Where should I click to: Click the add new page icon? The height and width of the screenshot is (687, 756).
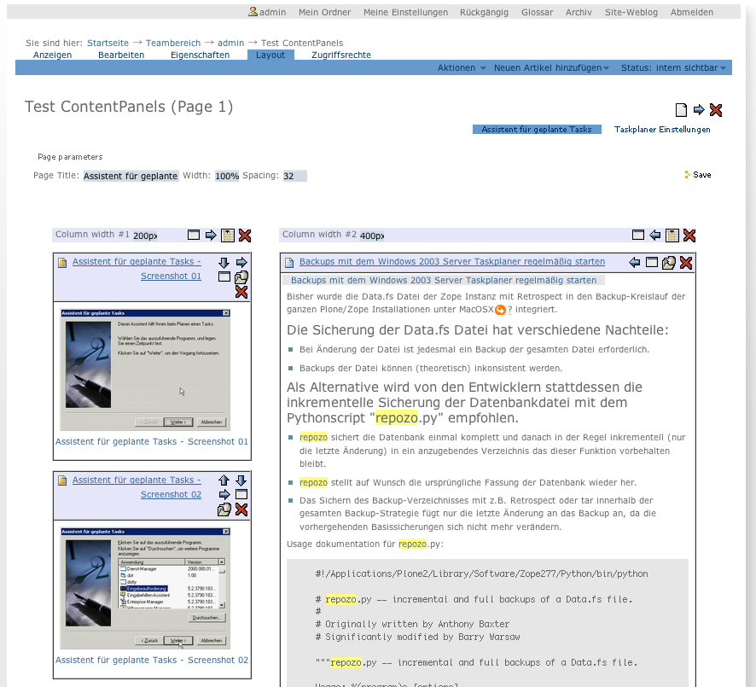681,109
